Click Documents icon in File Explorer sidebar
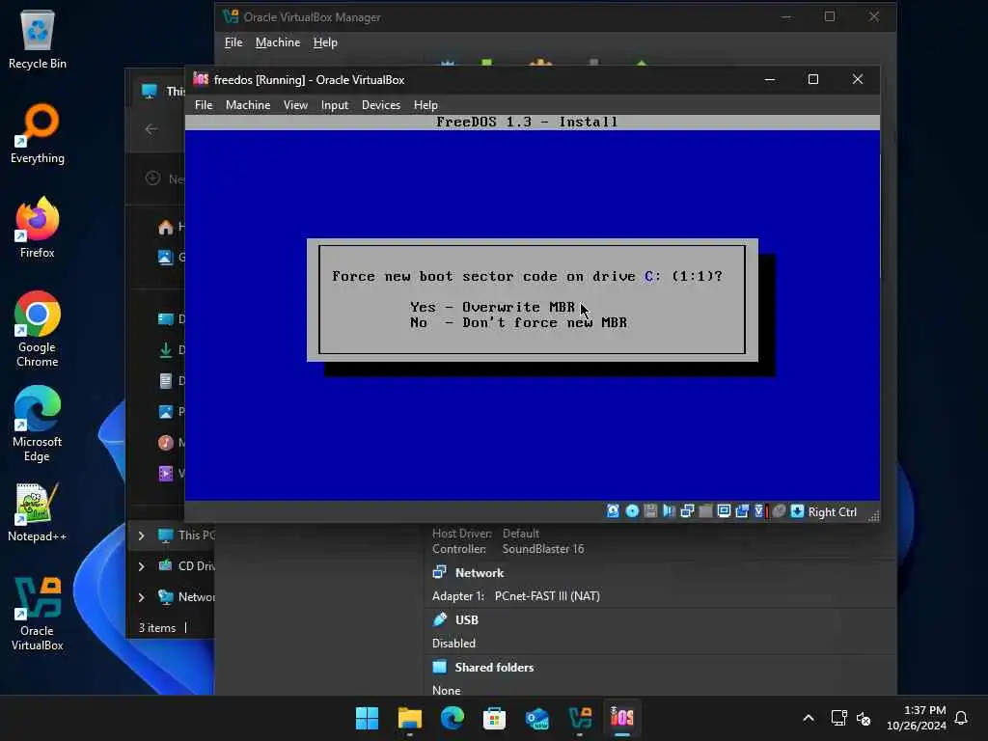The image size is (988, 741). tap(166, 380)
